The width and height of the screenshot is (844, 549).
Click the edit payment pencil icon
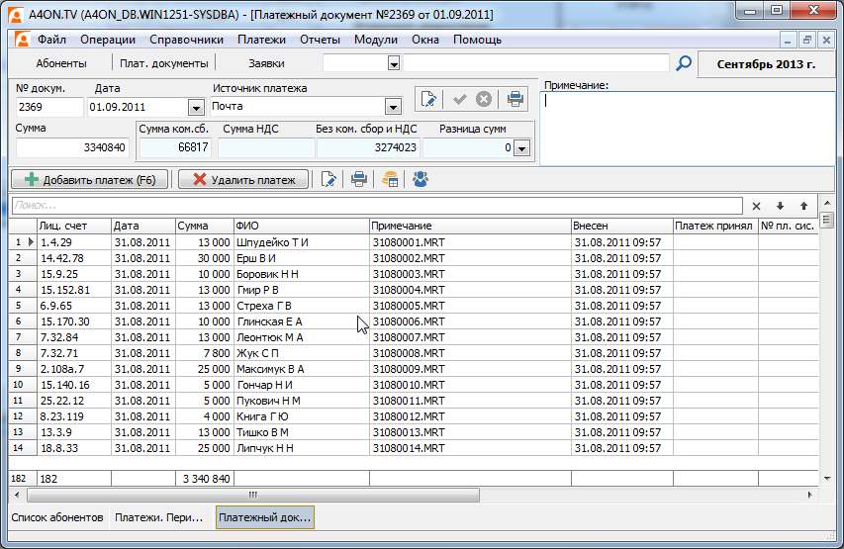click(x=329, y=179)
